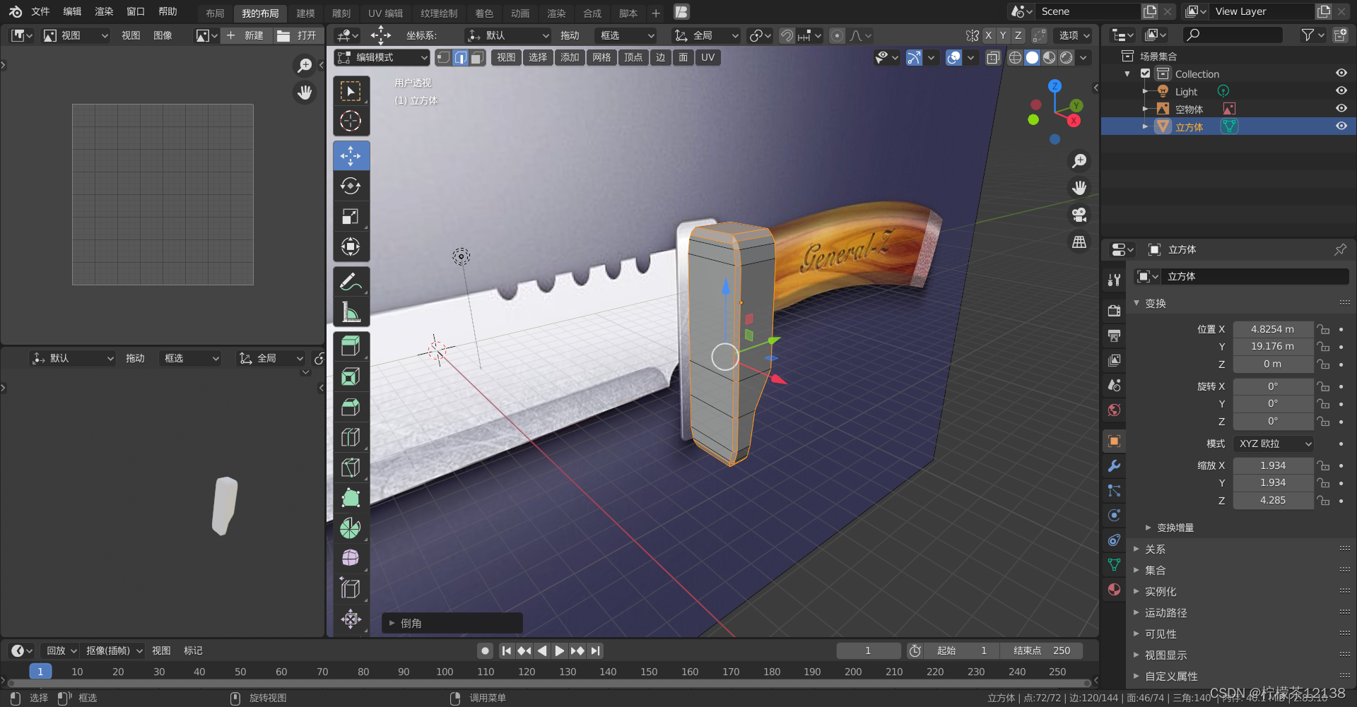Open the 顶点 menu in viewport header
The height and width of the screenshot is (707, 1357).
tap(633, 57)
